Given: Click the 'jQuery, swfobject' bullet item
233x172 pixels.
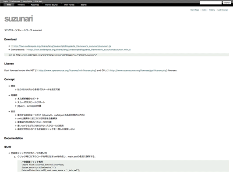Looking at the screenshot, I should click(x=29, y=106).
